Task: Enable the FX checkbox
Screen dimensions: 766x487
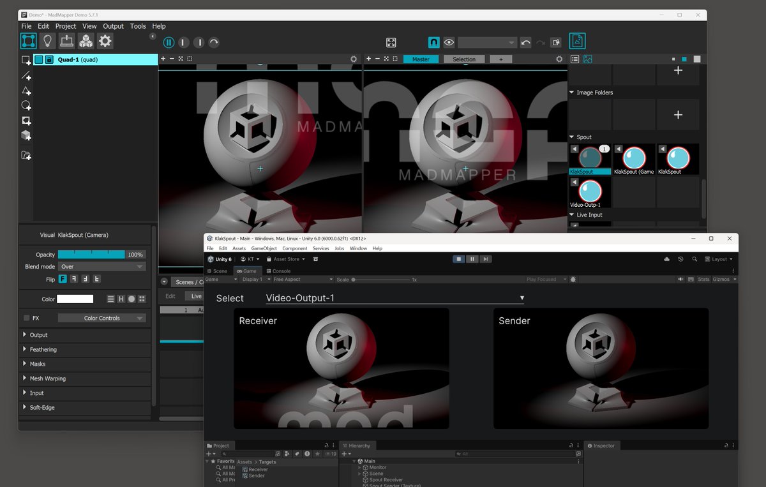Action: 27,318
